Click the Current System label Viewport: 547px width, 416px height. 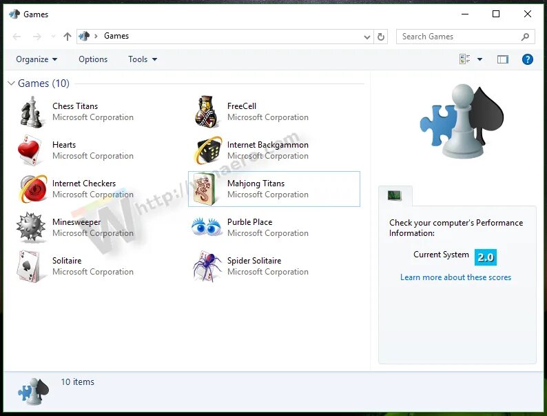coord(441,255)
